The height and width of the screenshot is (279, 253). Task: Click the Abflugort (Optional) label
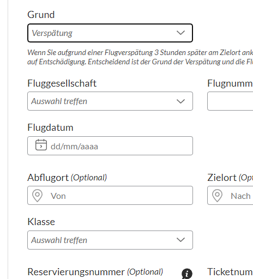point(67,178)
